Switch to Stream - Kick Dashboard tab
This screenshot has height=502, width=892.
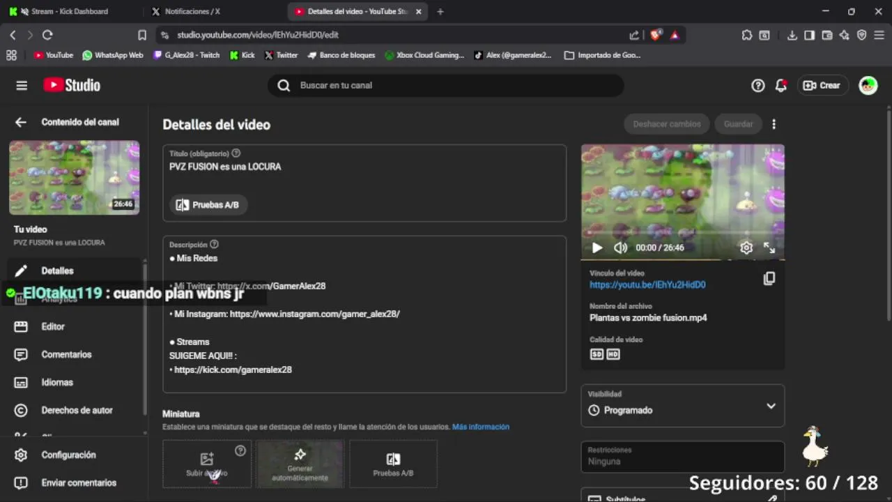click(70, 11)
